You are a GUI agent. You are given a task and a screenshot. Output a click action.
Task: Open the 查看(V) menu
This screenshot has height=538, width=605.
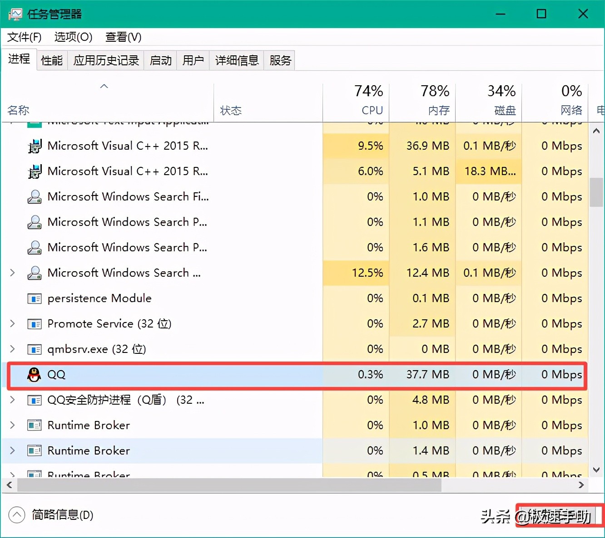[x=123, y=37]
